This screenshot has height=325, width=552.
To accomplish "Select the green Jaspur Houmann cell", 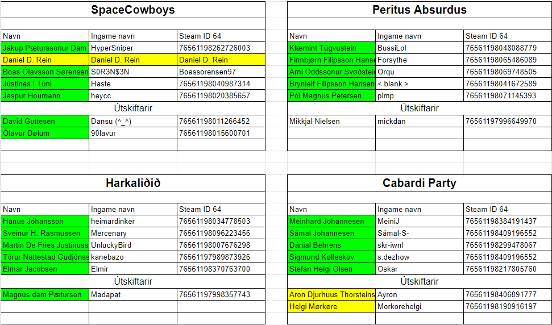I will 45,95.
